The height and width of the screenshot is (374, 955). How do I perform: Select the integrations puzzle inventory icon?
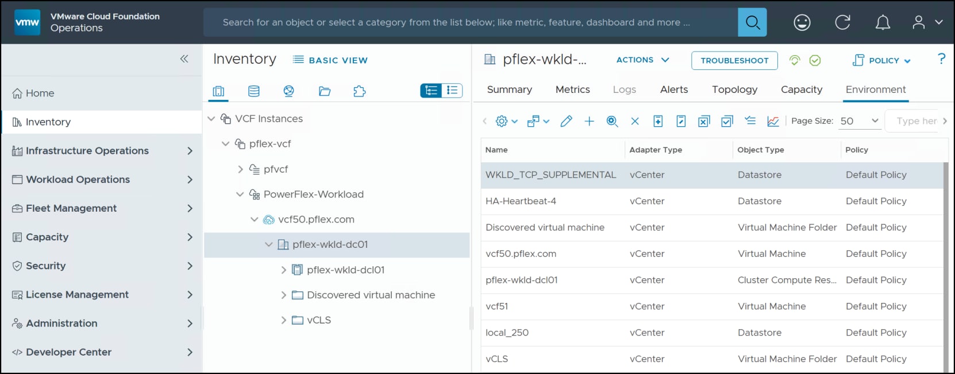coord(360,91)
